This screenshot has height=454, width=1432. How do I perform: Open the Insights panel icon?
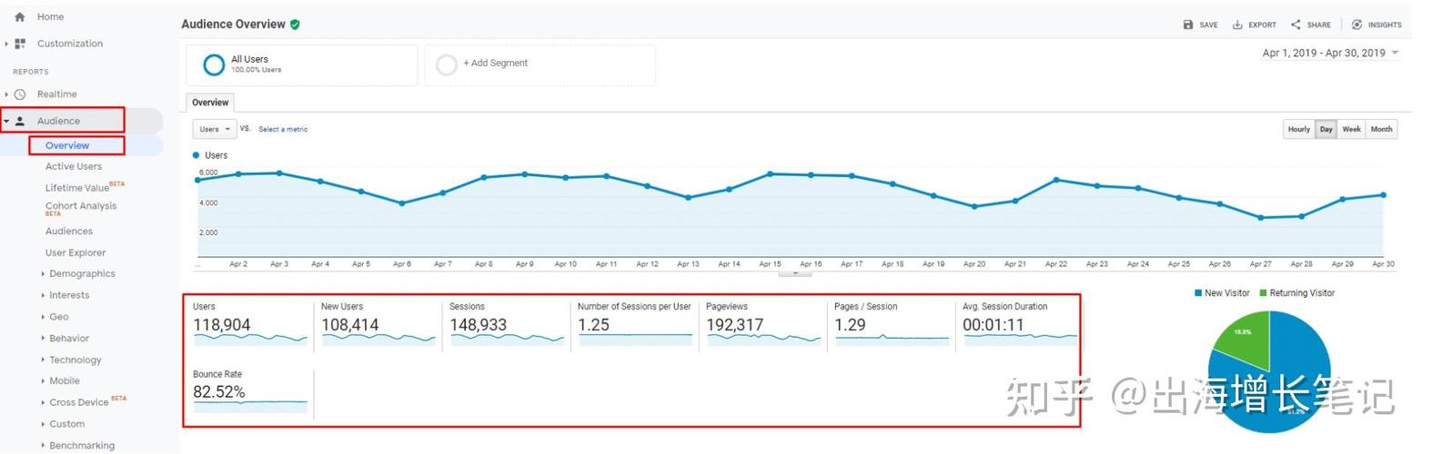pyautogui.click(x=1356, y=25)
